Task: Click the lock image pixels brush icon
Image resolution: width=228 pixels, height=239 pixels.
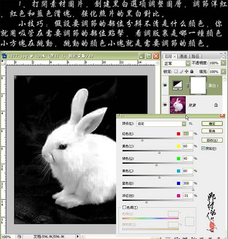Action: click(181, 71)
